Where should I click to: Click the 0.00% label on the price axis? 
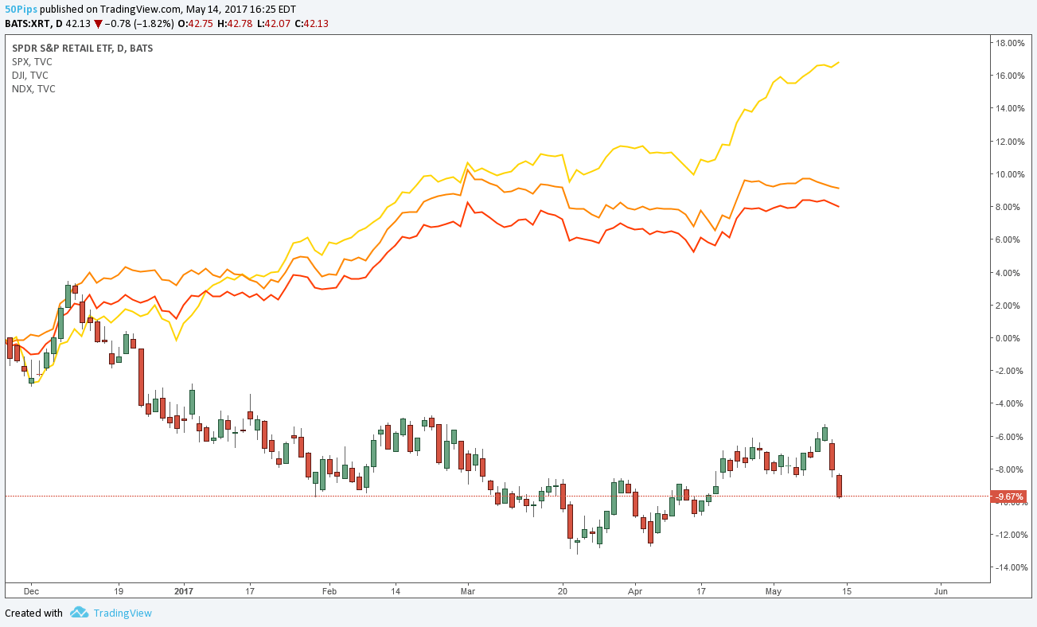click(x=1011, y=338)
